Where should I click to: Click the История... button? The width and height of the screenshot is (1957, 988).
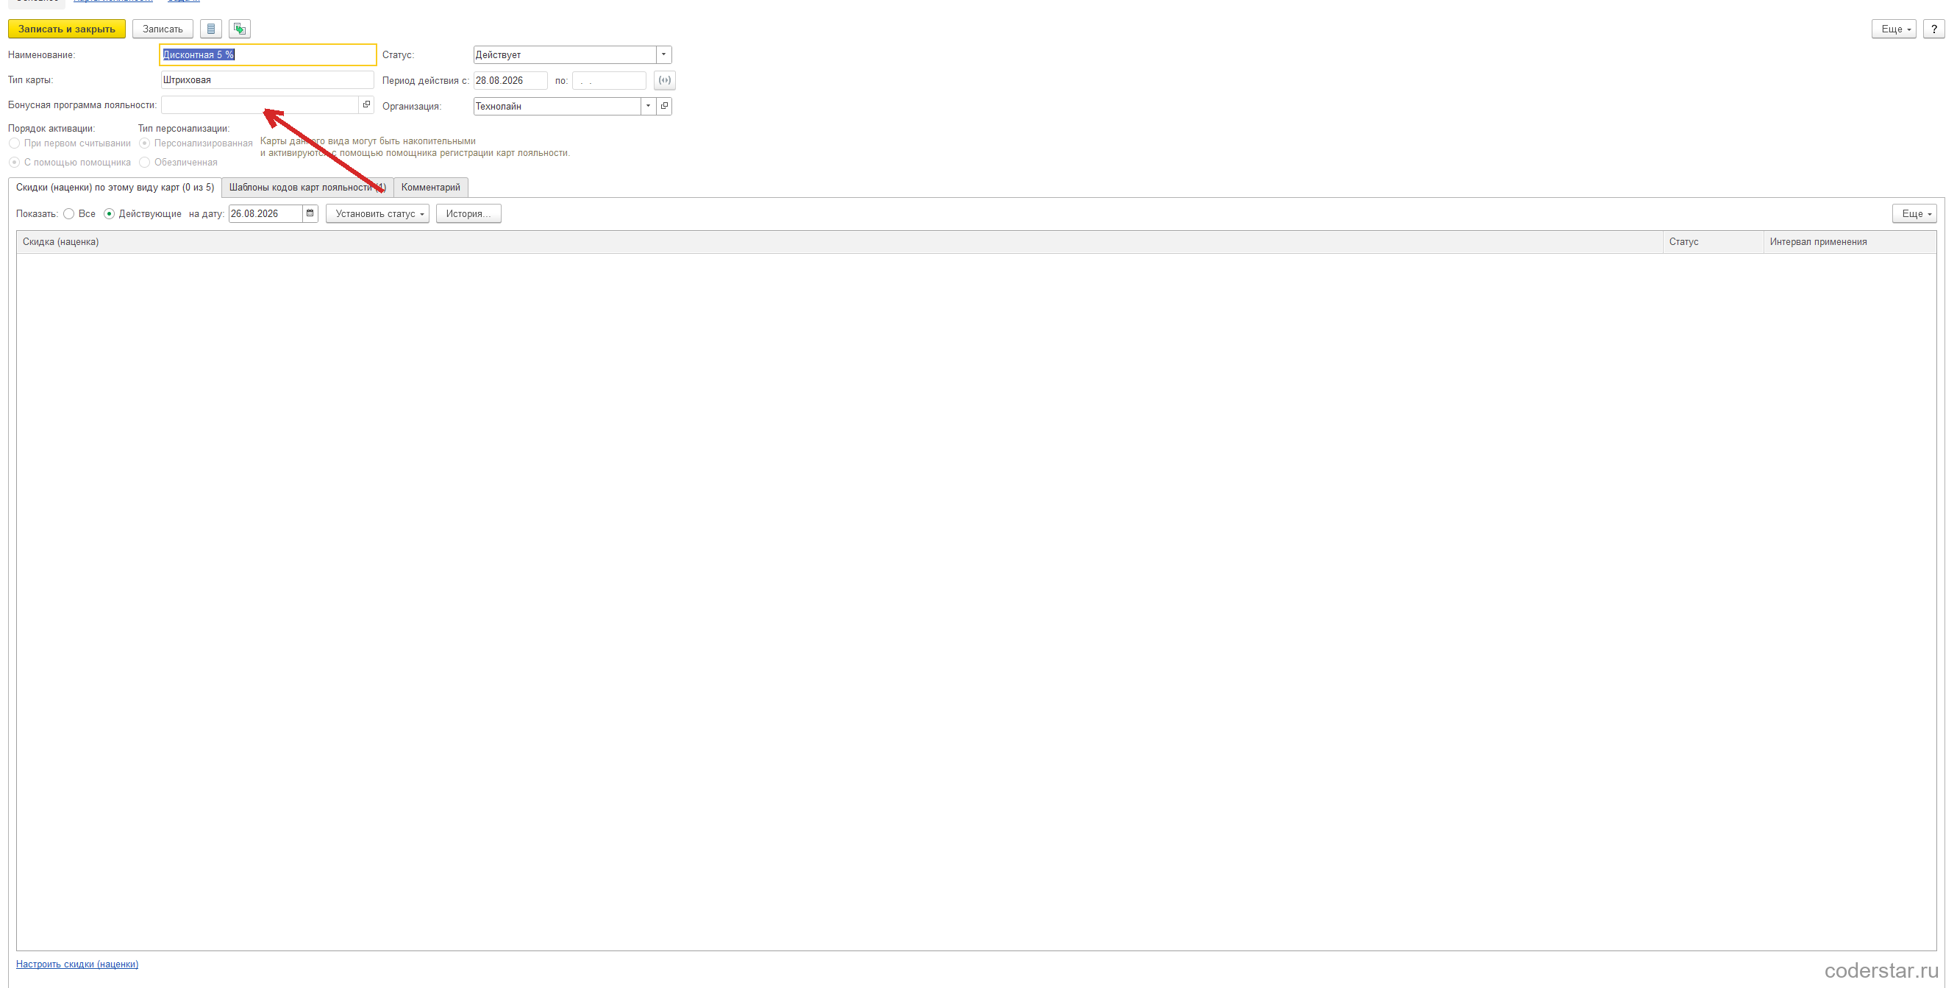[468, 214]
